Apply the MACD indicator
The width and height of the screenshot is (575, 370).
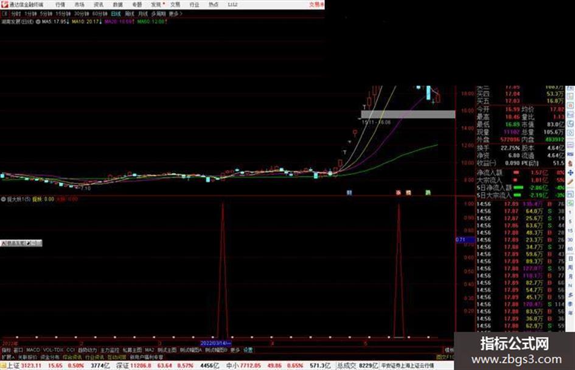tap(33, 350)
